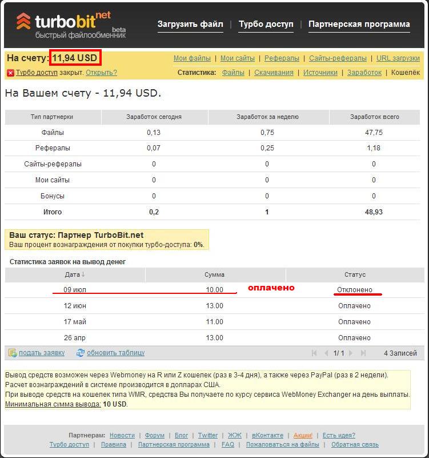
Task: Click Турбо доступ link next to закрыт
Action: [x=37, y=73]
